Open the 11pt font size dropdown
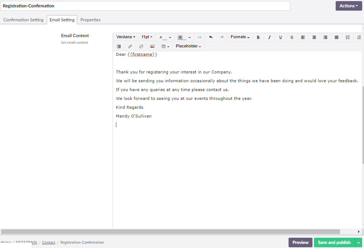The image size is (364, 248). coord(147,37)
